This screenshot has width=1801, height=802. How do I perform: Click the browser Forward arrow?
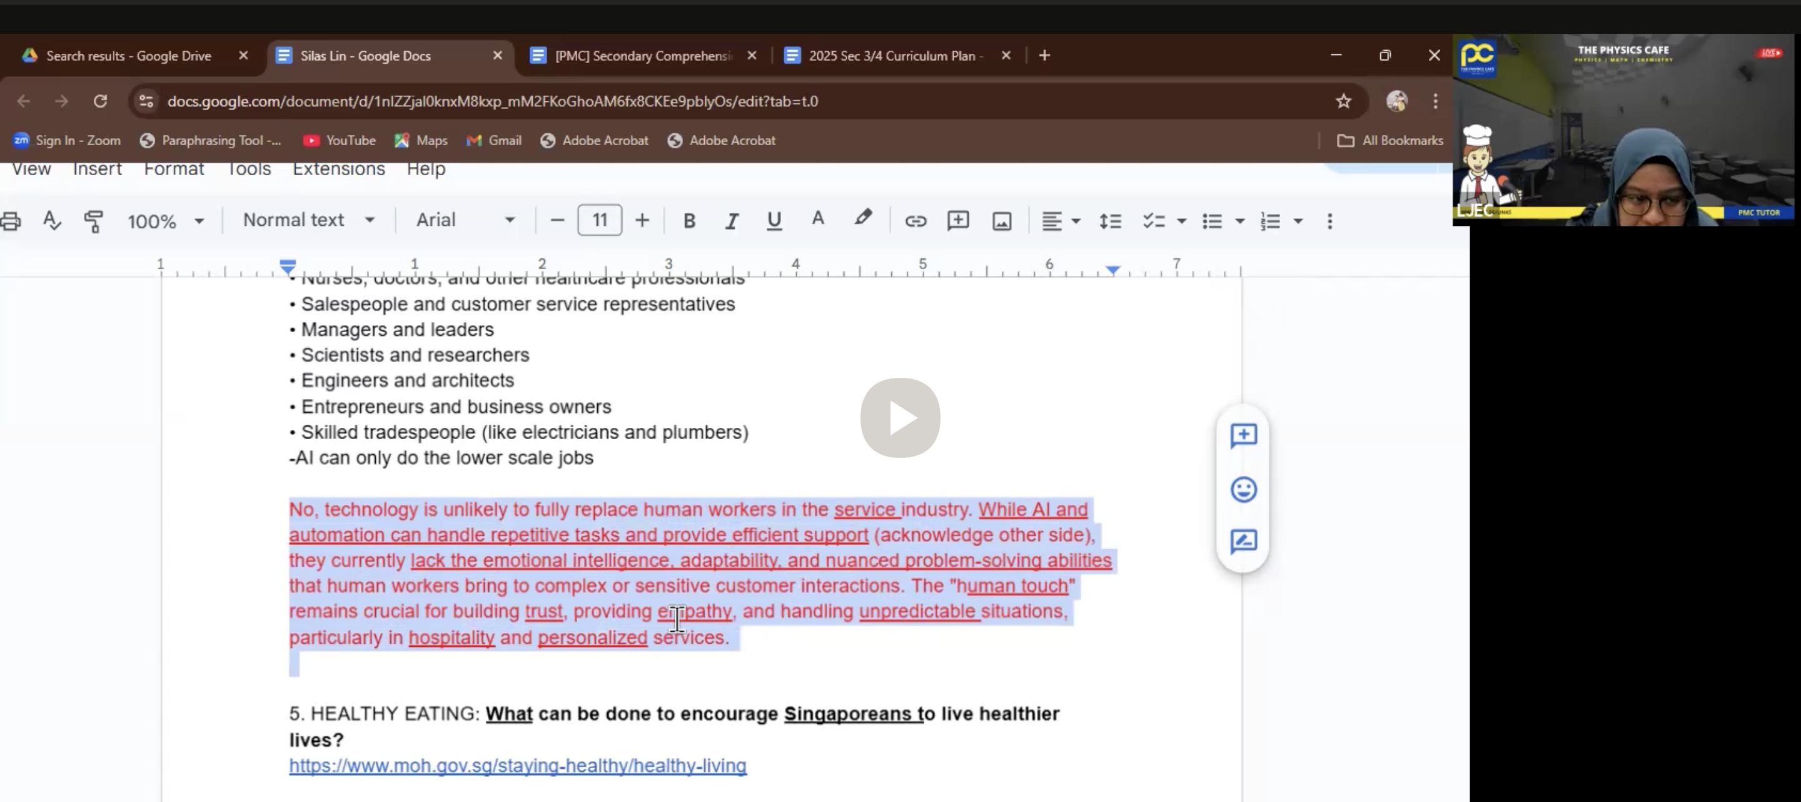(x=61, y=101)
